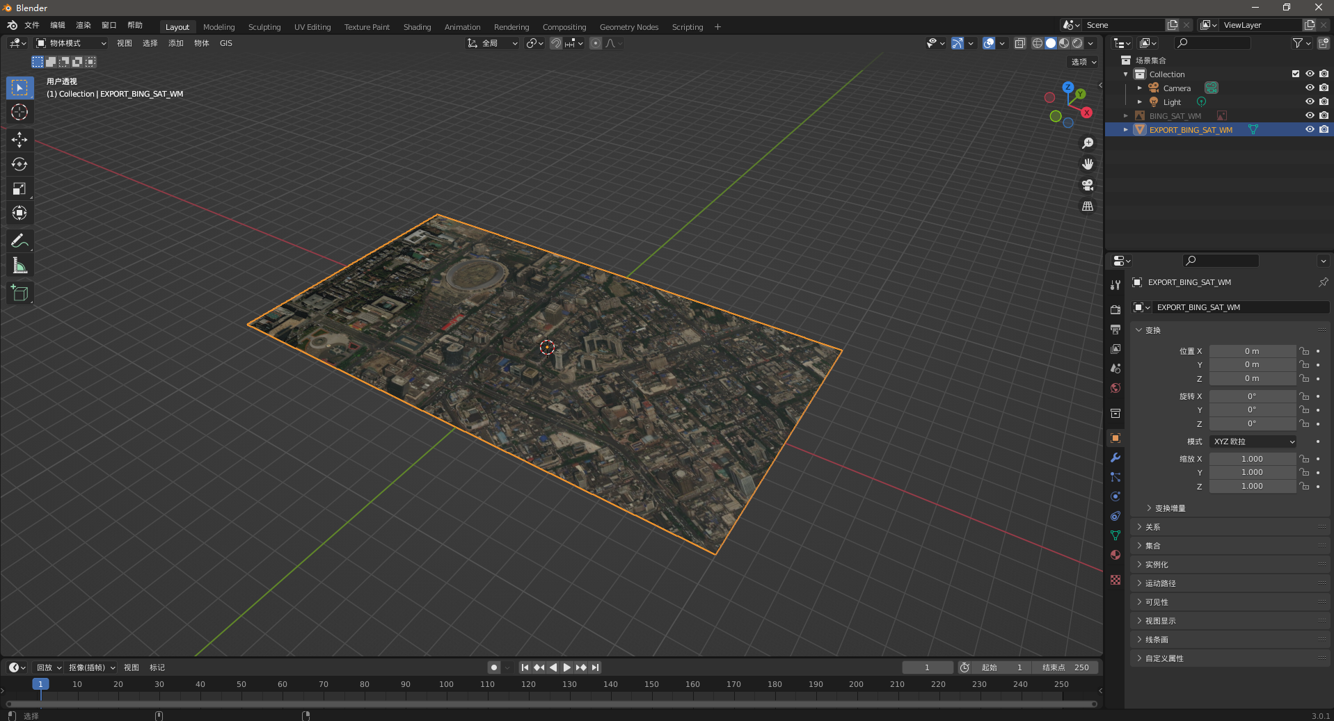The height and width of the screenshot is (721, 1334).
Task: Hide Camera with its eye icon
Action: click(x=1310, y=88)
